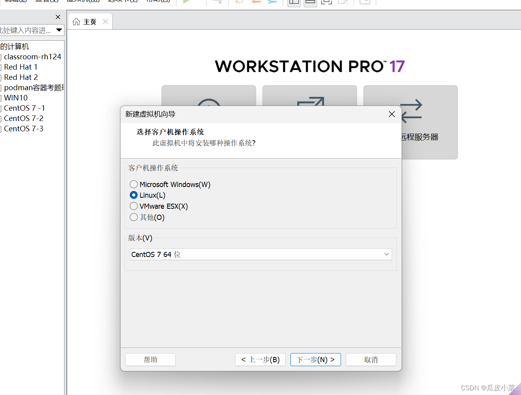Screen dimensions: 521x395
Task: Go back with the 上一步(B) button
Action: (260, 359)
